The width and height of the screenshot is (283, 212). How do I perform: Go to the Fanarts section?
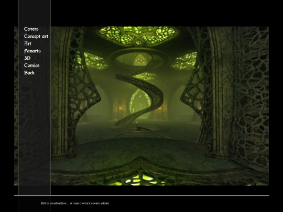pyautogui.click(x=32, y=51)
